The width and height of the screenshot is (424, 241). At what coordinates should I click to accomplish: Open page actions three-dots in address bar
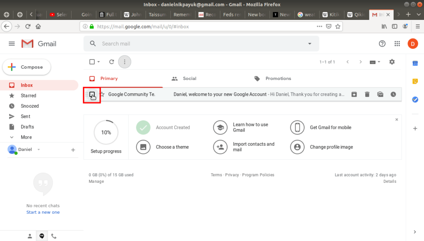point(319,26)
